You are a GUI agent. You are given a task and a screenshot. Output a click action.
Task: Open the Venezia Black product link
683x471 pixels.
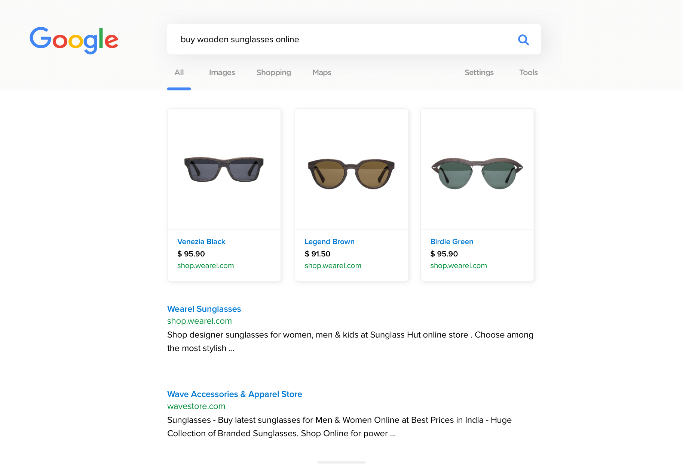201,241
